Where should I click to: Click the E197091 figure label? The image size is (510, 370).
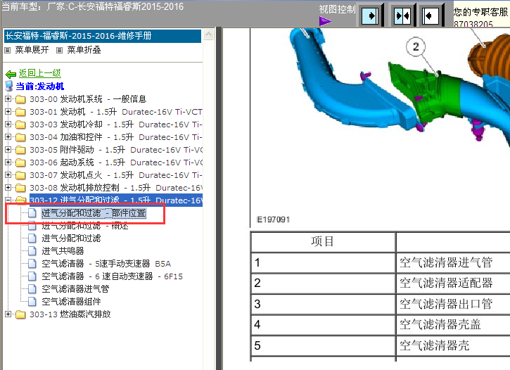coord(273,219)
